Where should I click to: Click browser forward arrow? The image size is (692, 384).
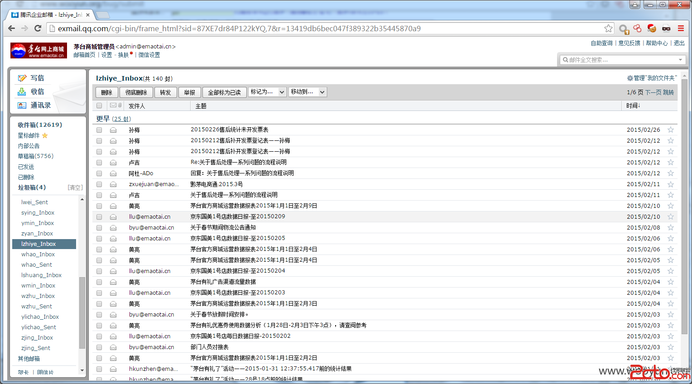click(x=24, y=28)
